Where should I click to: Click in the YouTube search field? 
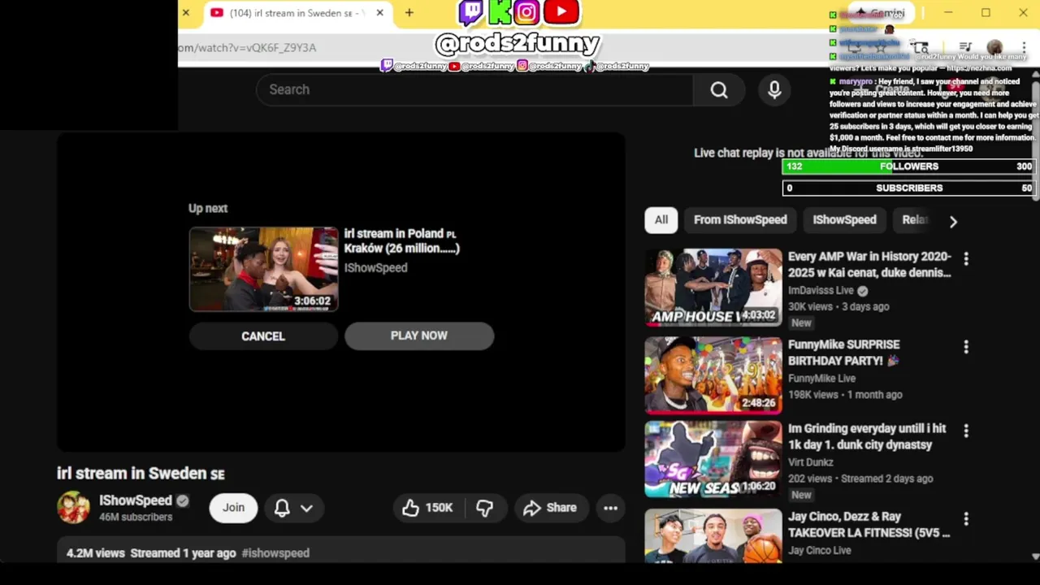pos(474,89)
